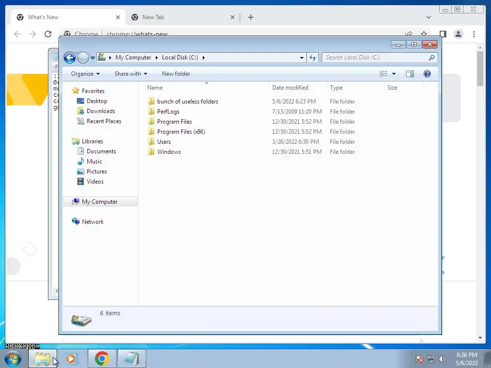Toggle the preview pane button

[410, 74]
